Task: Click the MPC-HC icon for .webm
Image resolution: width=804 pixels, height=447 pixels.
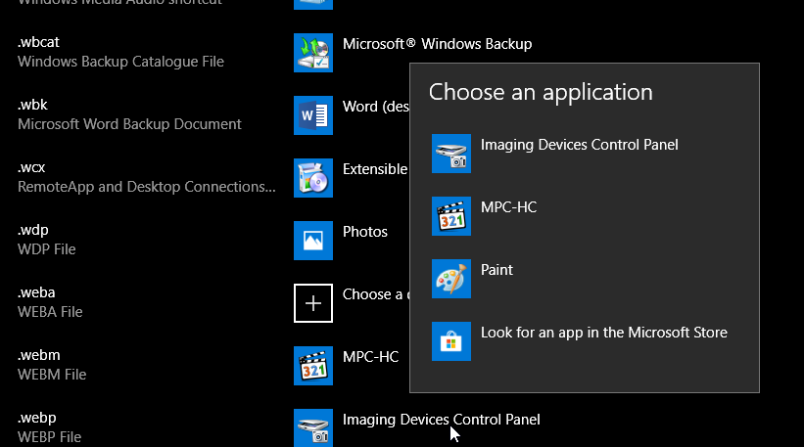Action: pos(313,366)
